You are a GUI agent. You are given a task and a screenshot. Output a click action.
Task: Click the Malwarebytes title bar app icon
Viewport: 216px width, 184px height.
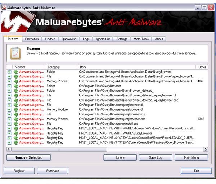pos(4,8)
